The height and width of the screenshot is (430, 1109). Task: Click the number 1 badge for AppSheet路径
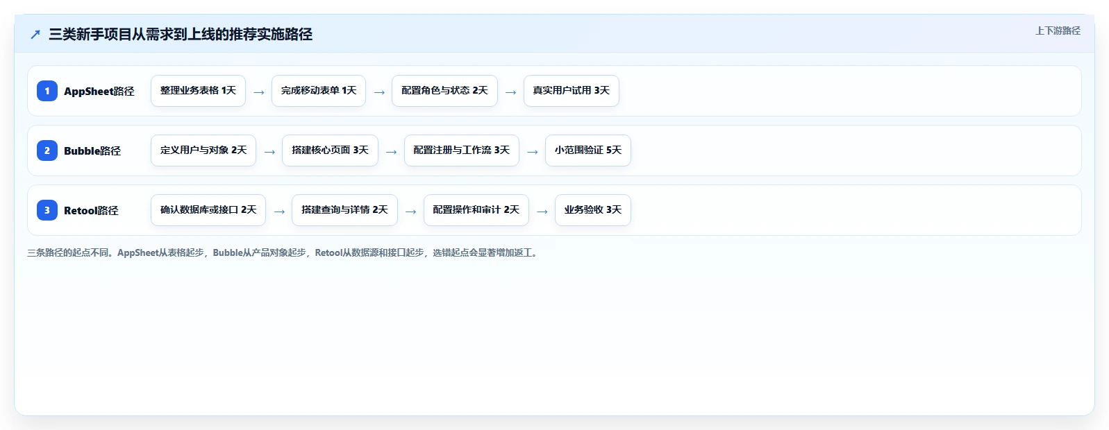pos(47,91)
